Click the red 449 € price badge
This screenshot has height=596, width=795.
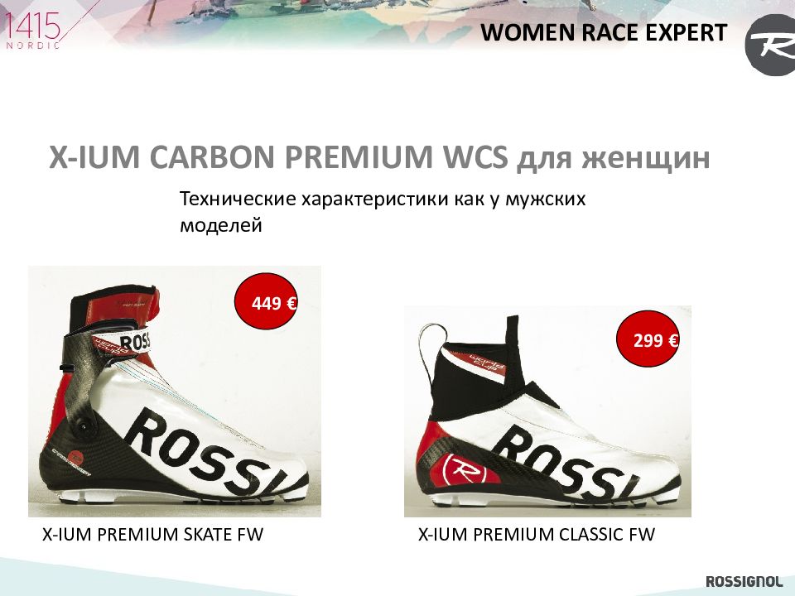click(x=266, y=301)
